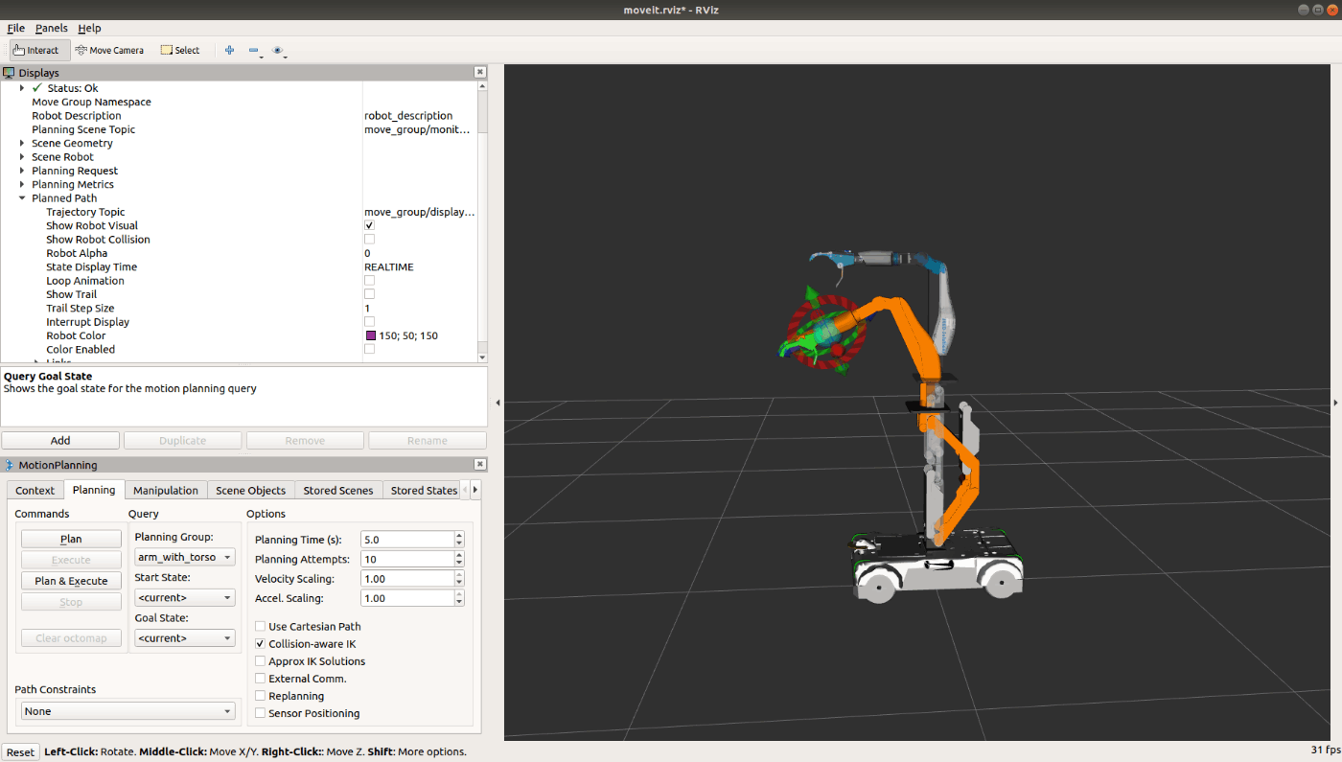Click the Planning Time input field
The height and width of the screenshot is (762, 1342).
point(405,540)
